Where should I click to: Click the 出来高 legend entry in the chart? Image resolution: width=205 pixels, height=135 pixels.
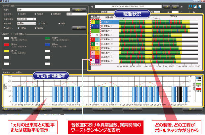[198, 79]
